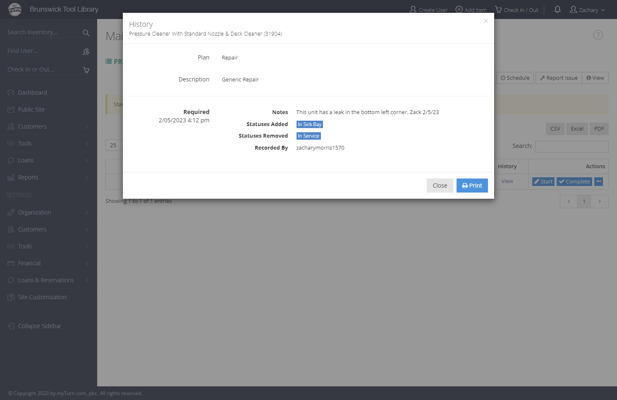Click the Complete action button

click(575, 181)
